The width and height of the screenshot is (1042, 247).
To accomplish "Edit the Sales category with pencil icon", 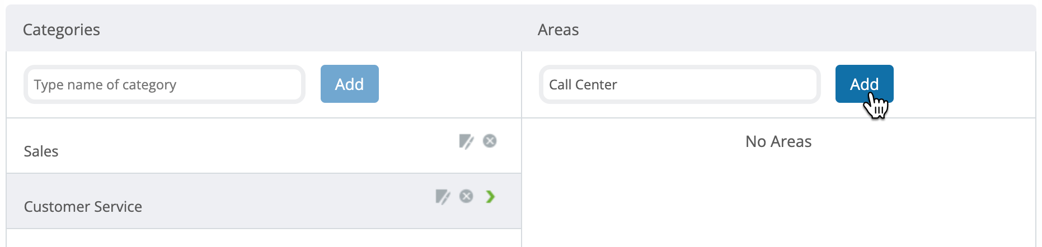I will [x=466, y=141].
